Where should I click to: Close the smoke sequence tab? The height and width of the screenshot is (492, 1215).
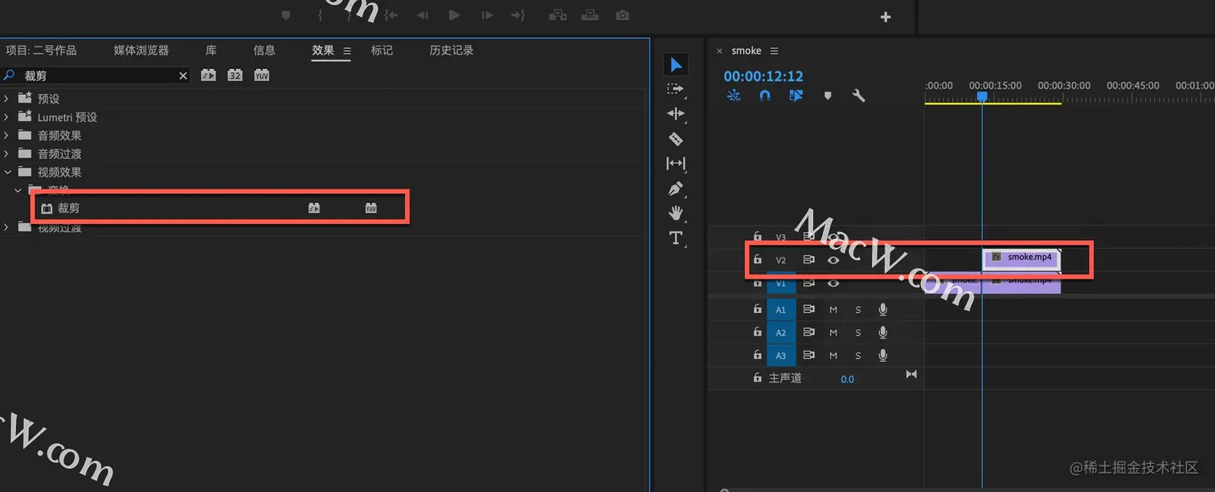coord(719,51)
